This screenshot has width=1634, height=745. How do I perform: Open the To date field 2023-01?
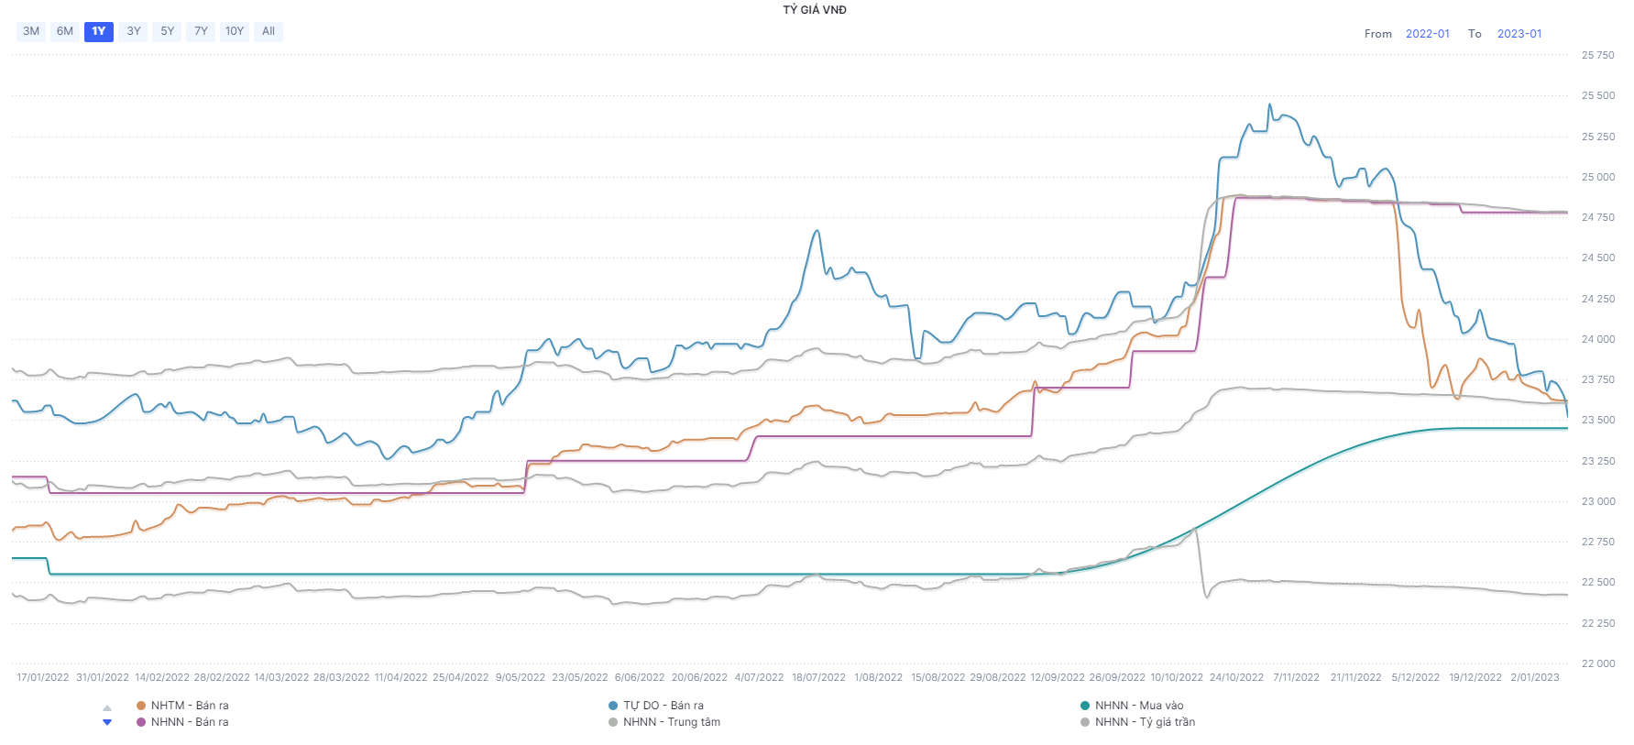tap(1519, 34)
